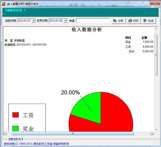
Task: Click the 帐套: 所有帐套 text line
Action: coord(15,41)
